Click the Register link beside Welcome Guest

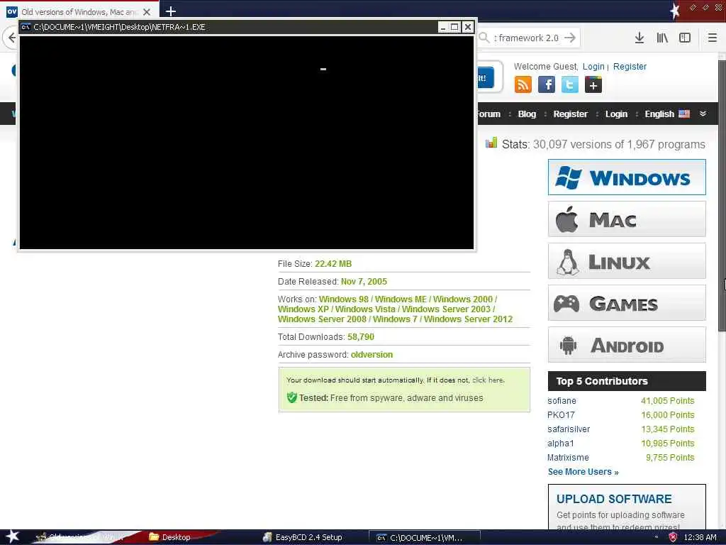(x=630, y=66)
